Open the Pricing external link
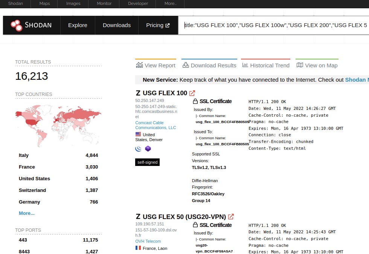369x254 pixels. point(158,25)
